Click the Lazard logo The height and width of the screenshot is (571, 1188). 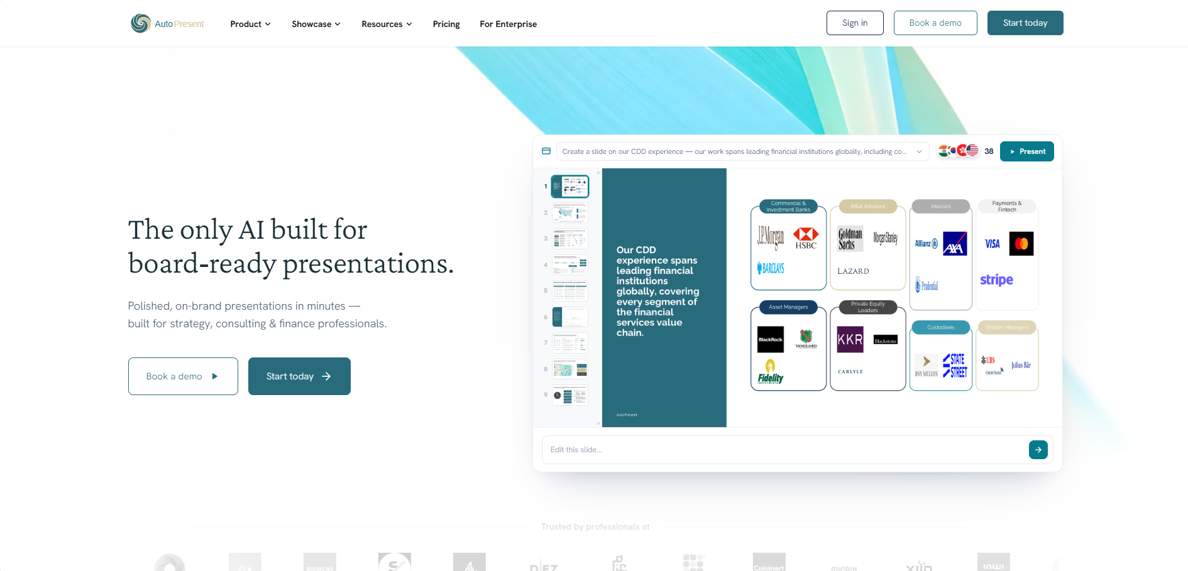coord(853,271)
